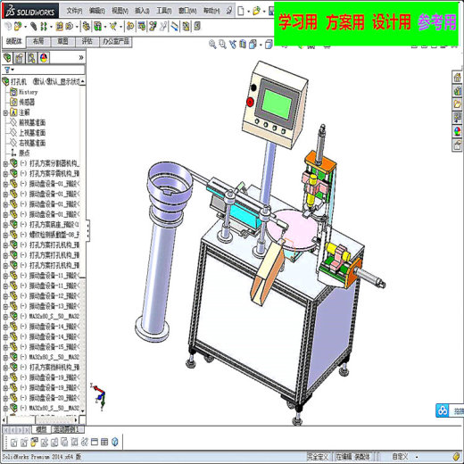Click the Previous View icon
This screenshot has height=464, width=464.
(233, 45)
